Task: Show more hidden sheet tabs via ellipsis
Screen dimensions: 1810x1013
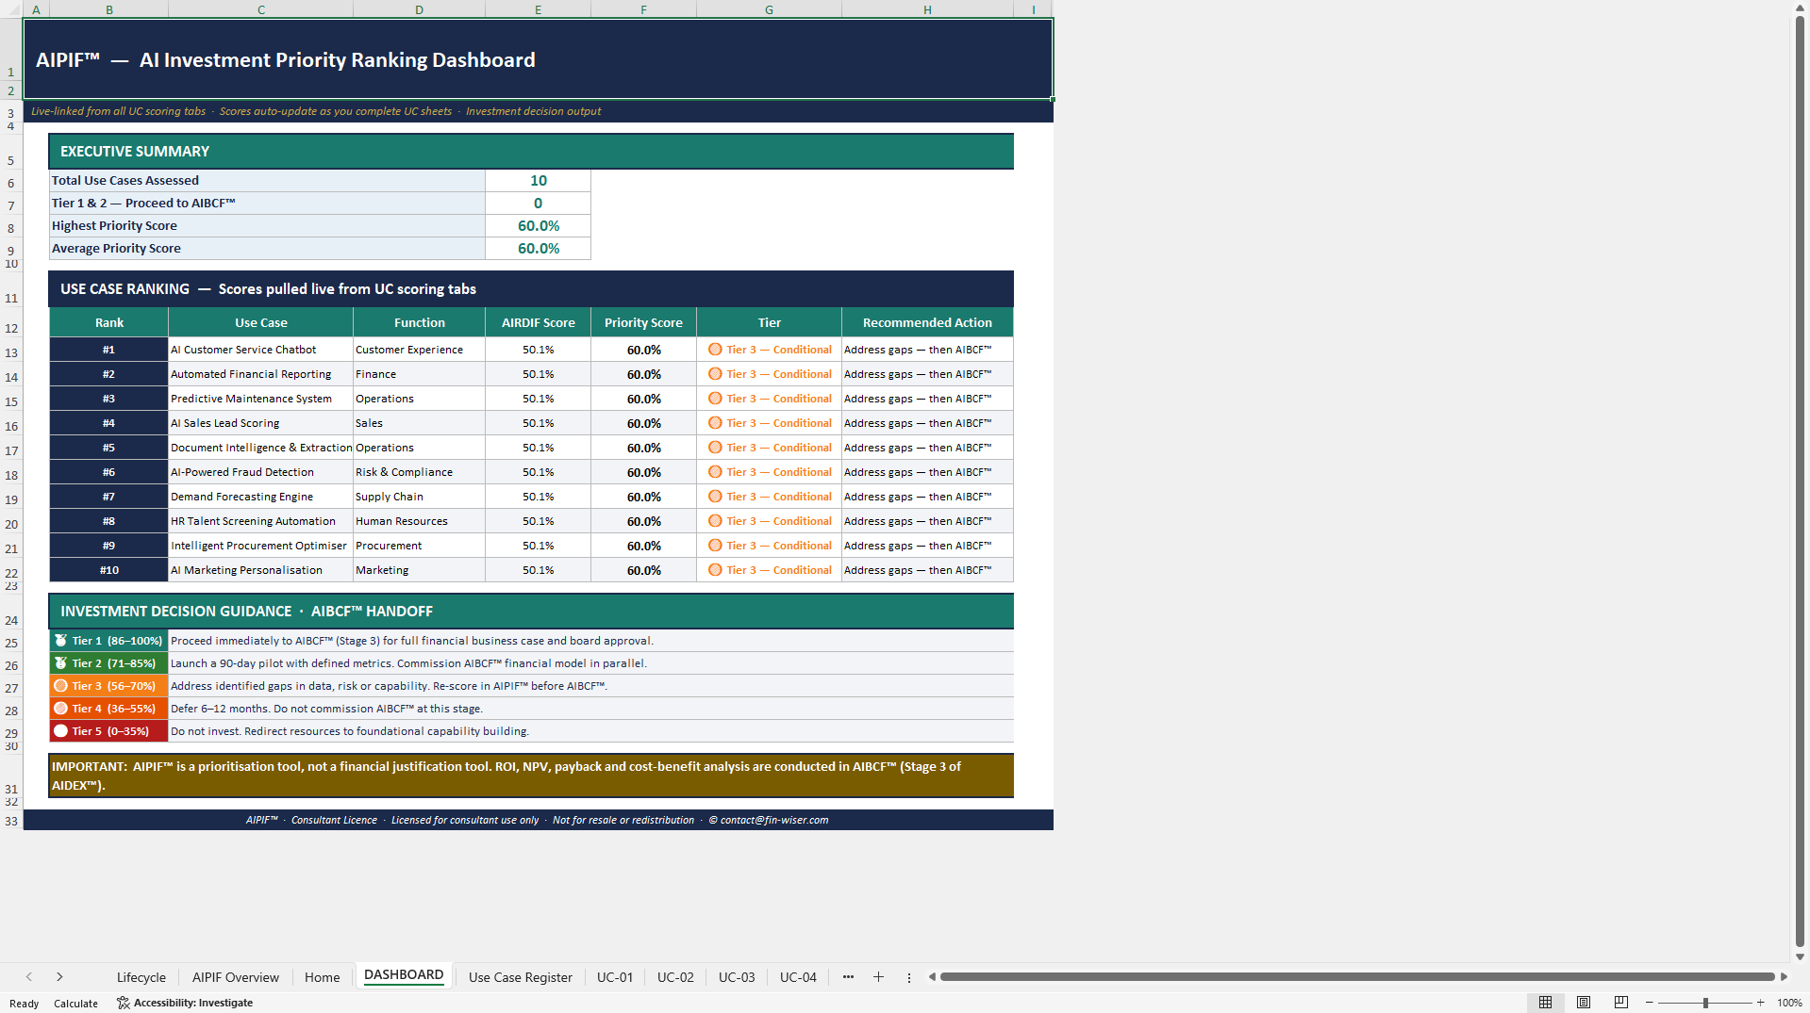Action: [848, 977]
